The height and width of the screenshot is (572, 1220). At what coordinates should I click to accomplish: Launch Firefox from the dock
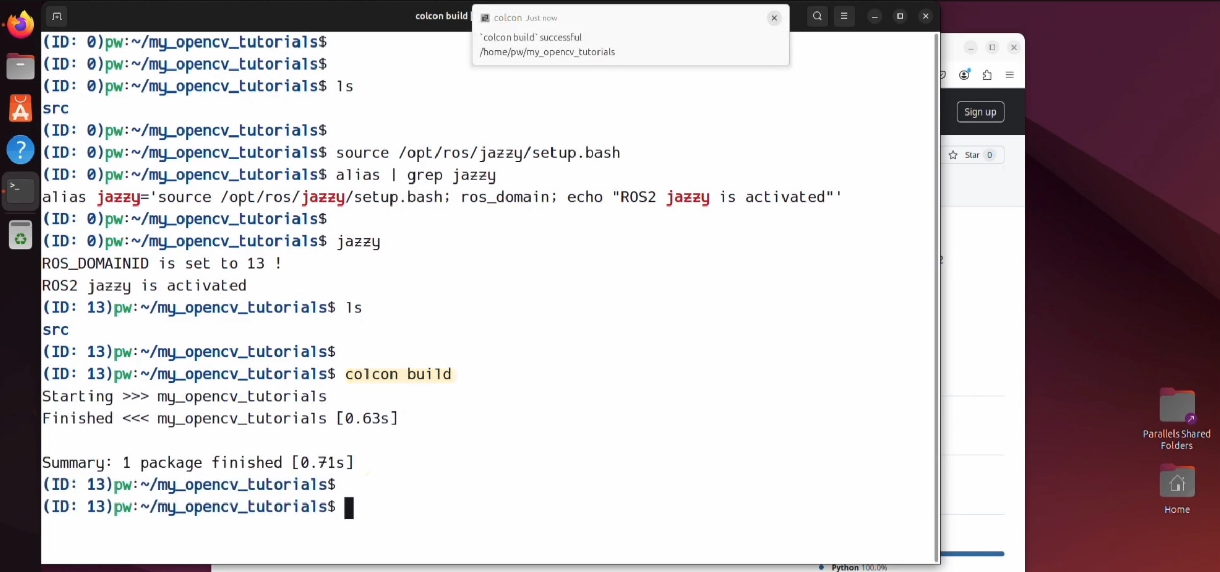click(20, 24)
